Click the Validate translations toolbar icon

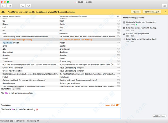pyautogui.click(x=3, y=6)
